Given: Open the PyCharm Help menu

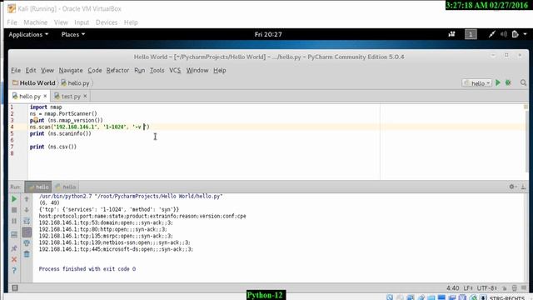Looking at the screenshot, I should point(220,70).
